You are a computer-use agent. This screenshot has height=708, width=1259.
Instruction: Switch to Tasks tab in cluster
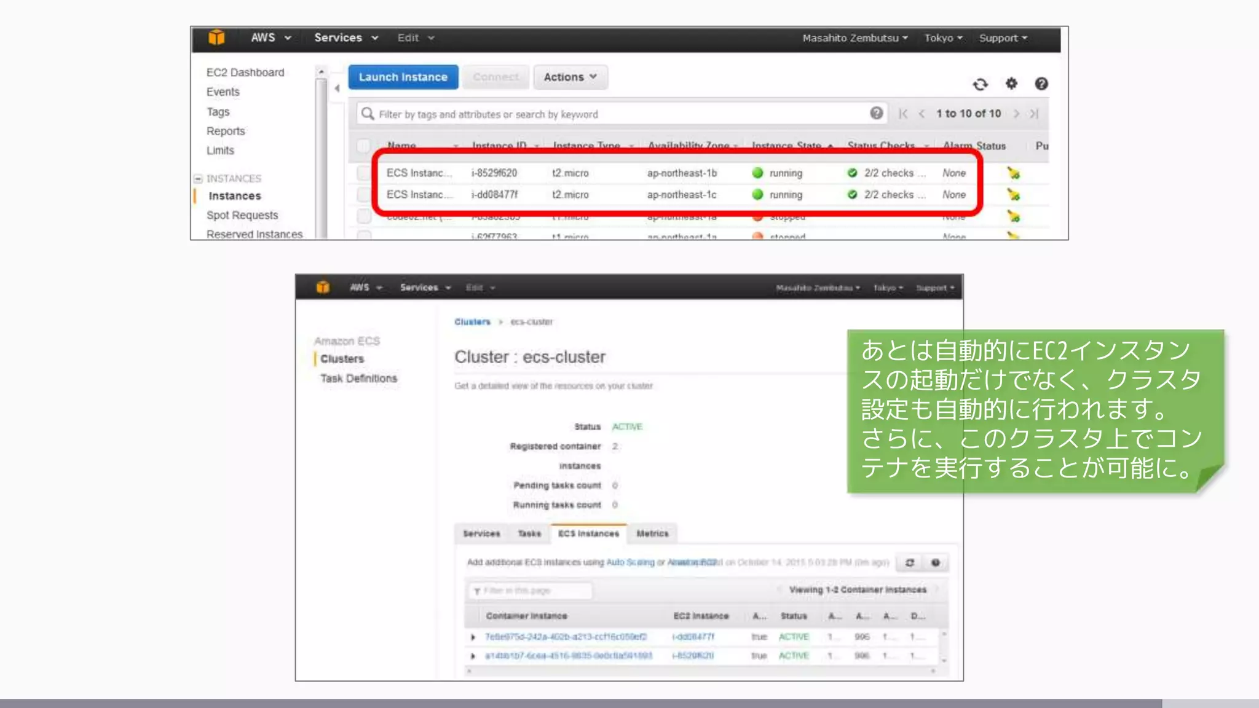click(x=529, y=533)
